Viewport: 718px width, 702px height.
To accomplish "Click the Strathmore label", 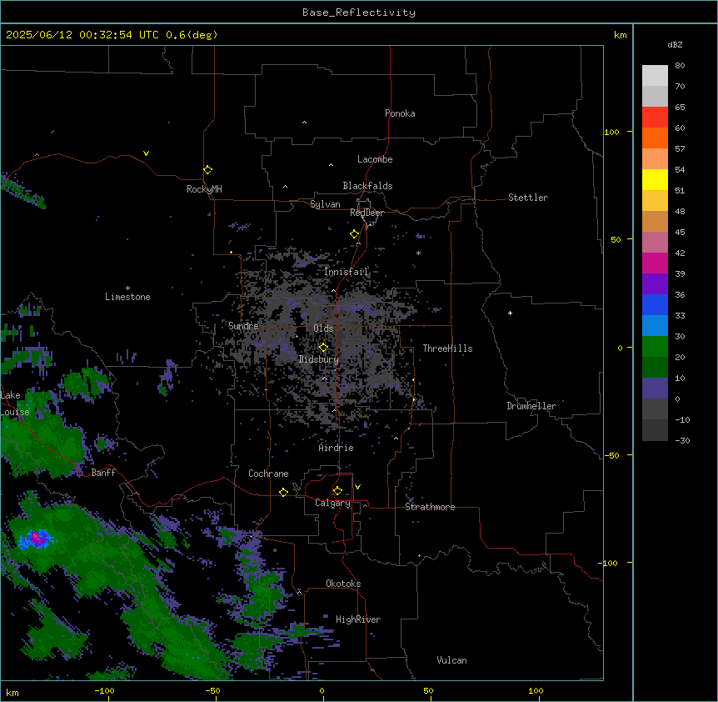I will tap(430, 507).
